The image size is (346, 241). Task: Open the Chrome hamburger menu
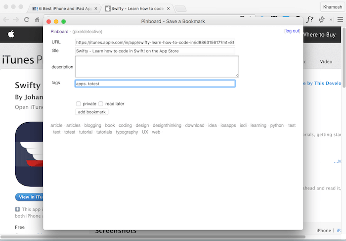point(340,20)
